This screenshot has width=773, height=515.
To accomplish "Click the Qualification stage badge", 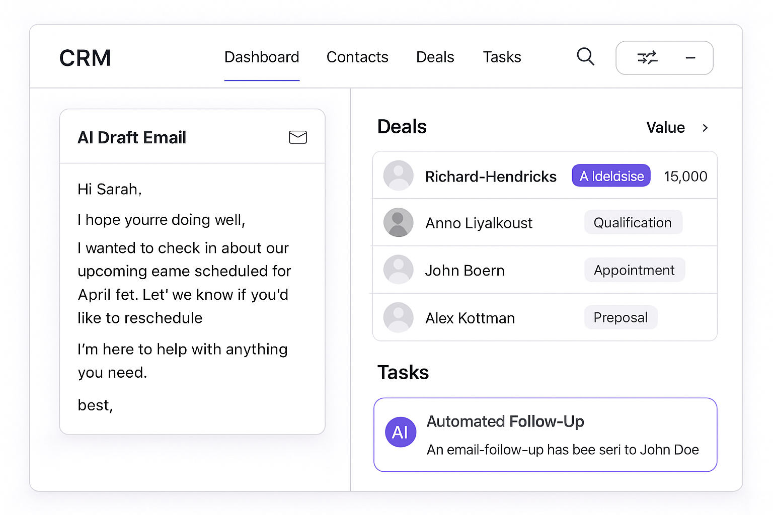I will tap(633, 222).
